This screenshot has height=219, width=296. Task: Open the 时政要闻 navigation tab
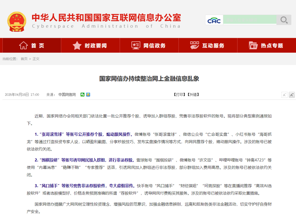click(x=96, y=46)
